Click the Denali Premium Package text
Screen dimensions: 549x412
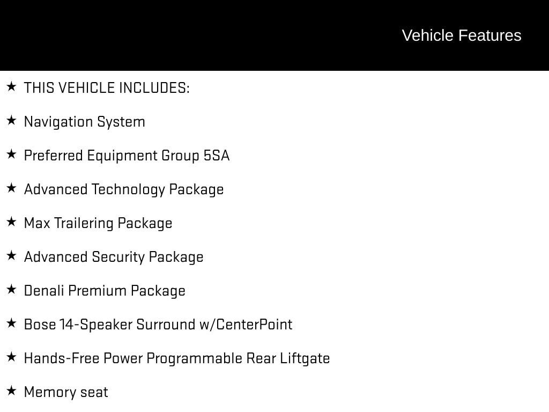(x=105, y=291)
